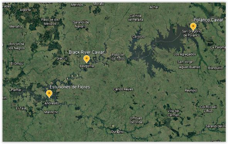This screenshot has height=144, width=228.
Task: Select the Blanquillo place label
Action: pos(215,68)
